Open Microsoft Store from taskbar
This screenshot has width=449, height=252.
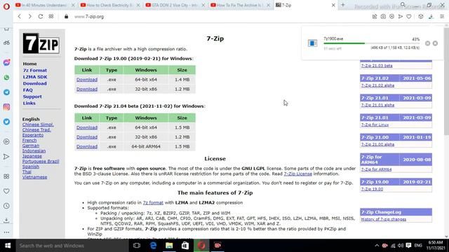point(185,246)
